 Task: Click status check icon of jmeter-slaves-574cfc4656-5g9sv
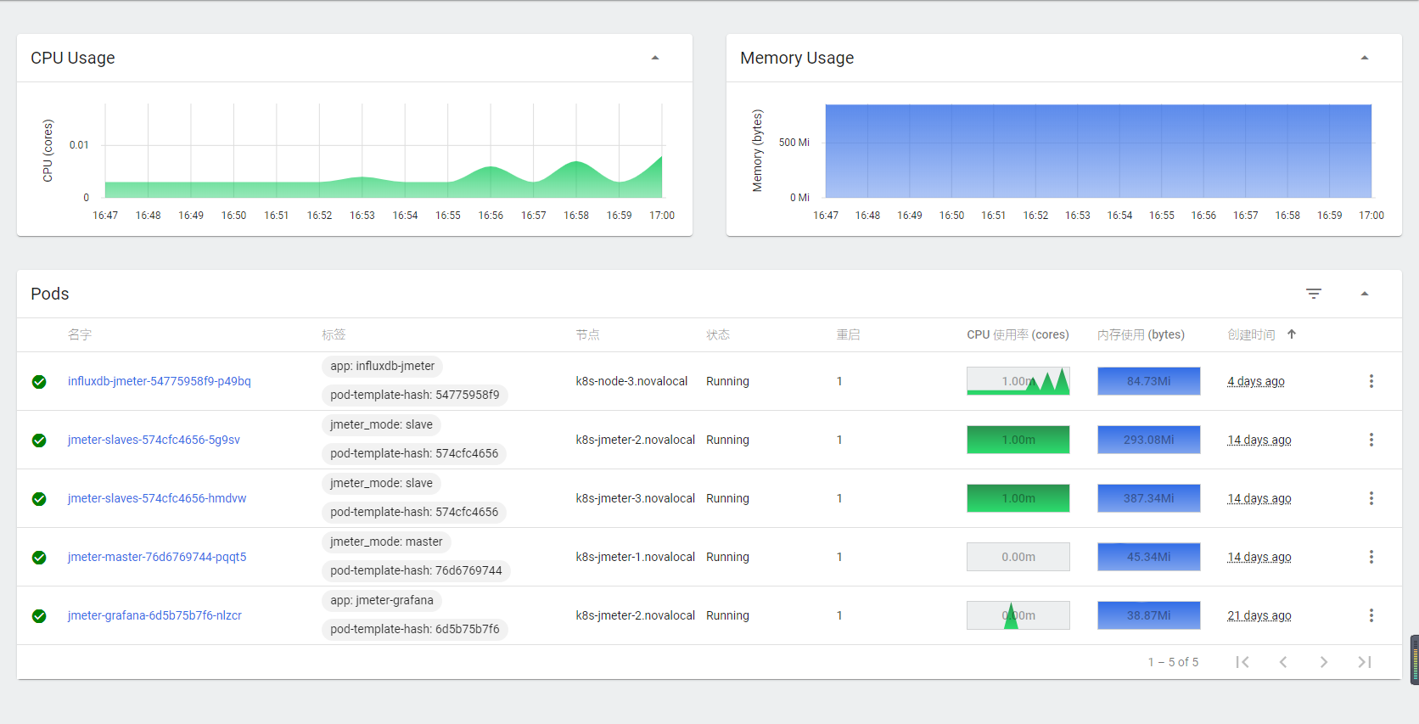click(x=39, y=441)
